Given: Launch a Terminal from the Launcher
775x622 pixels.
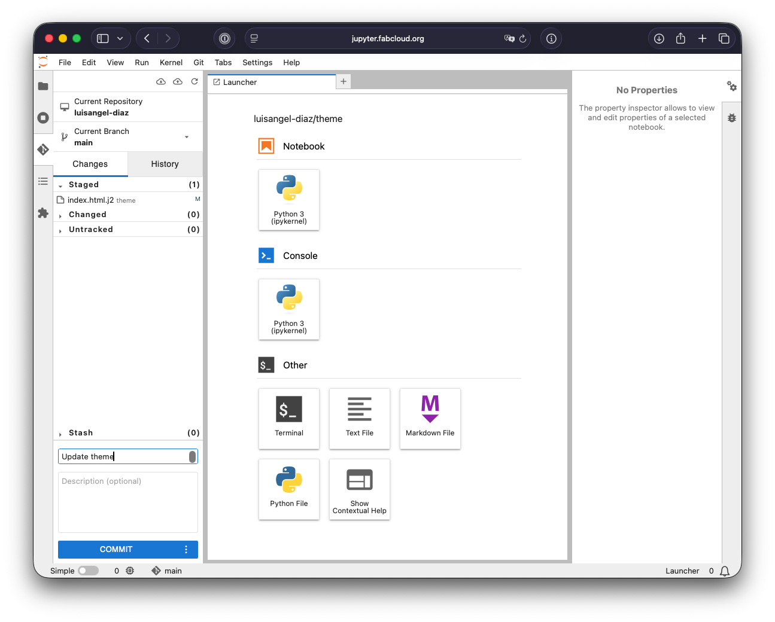Looking at the screenshot, I should pos(289,418).
